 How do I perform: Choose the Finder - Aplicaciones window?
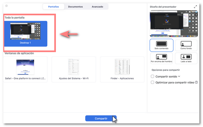[x=122, y=69]
